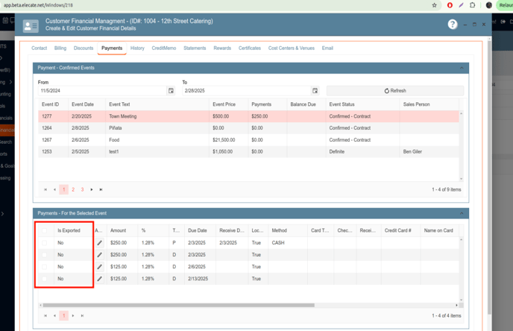Click the help question mark icon
Screen dimensions: 513x331
pos(452,25)
